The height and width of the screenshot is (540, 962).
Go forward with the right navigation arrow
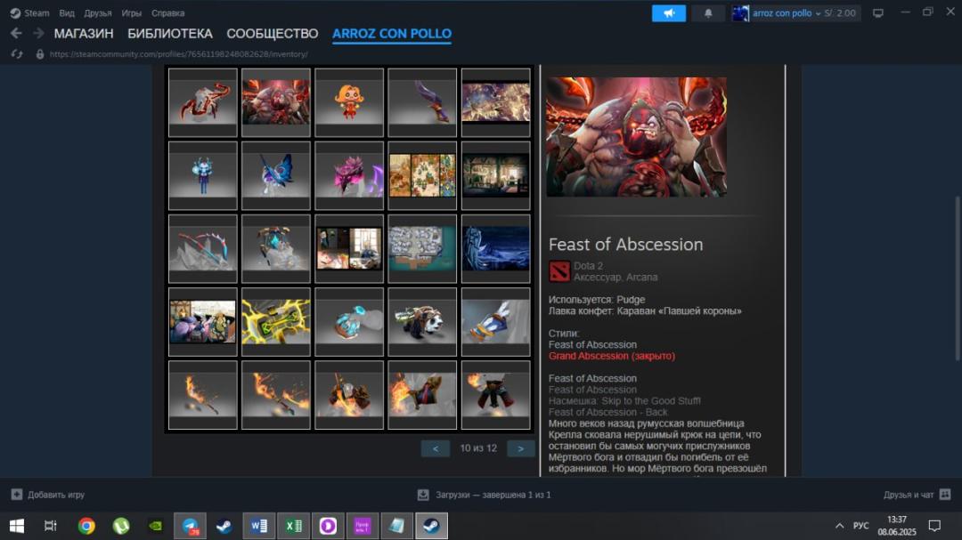tap(38, 34)
